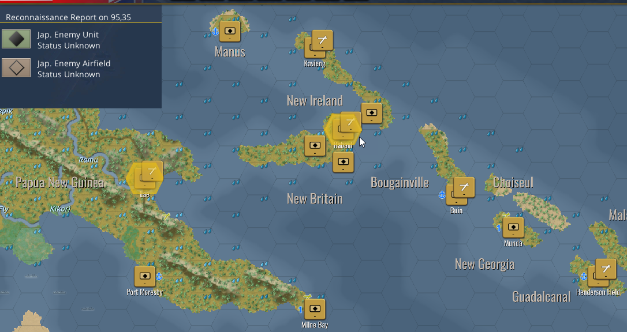Click the Reconnaissance Report on 95,35 header
Viewport: 627px width, 332px height.
(68, 17)
